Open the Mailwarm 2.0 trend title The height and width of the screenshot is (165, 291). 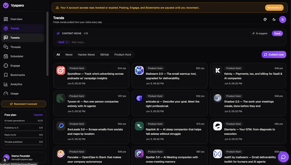pos(171,76)
